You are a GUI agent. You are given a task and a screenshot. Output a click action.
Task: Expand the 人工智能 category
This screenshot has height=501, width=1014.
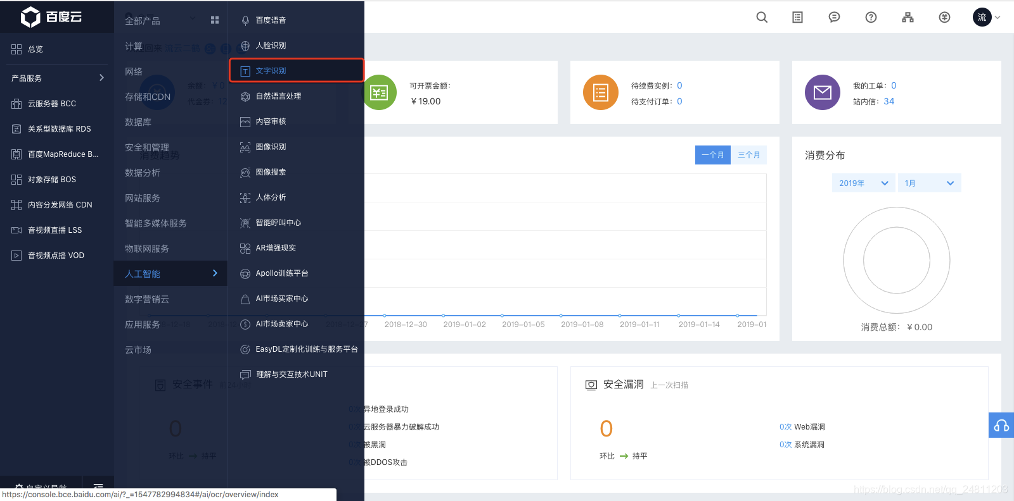(170, 273)
